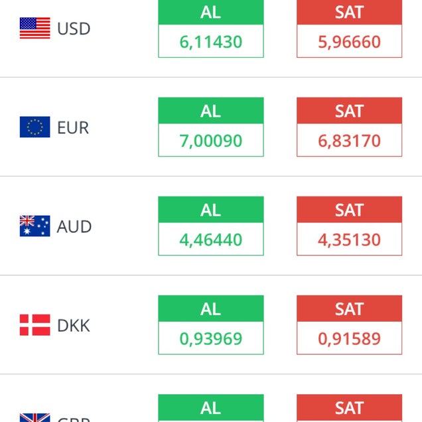Open the AUD currency label
The image size is (422, 422).
point(74,227)
